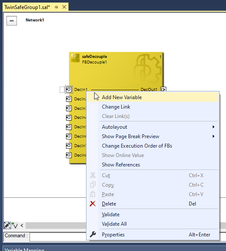This screenshot has width=226, height=251.
Task: Click the FBDecouple1 instance name
Action: pos(95,62)
